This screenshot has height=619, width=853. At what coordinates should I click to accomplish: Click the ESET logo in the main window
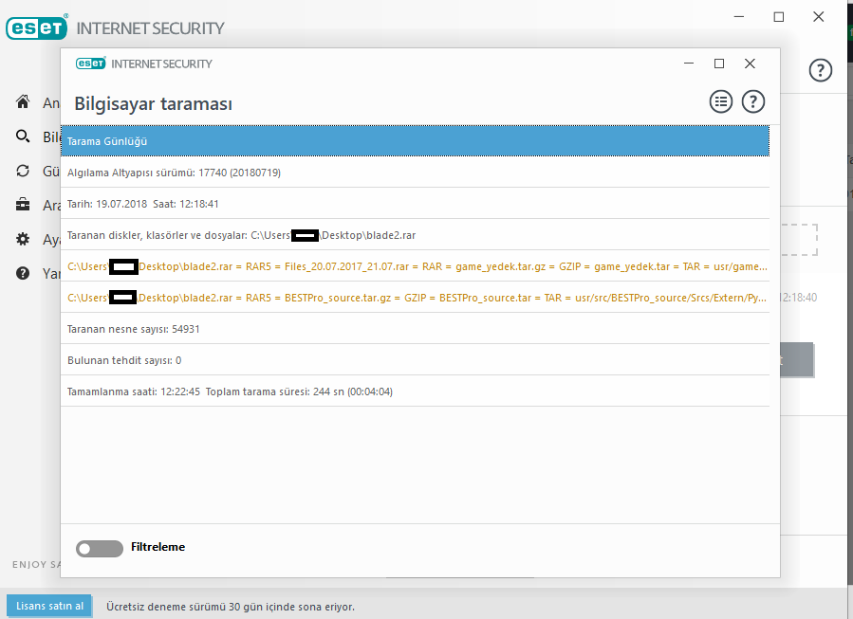[x=37, y=27]
